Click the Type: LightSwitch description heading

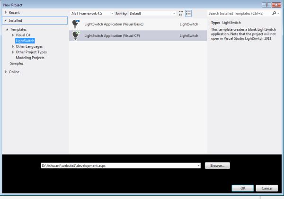pos(226,23)
